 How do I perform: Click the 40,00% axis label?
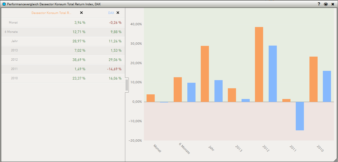pos(136,24)
